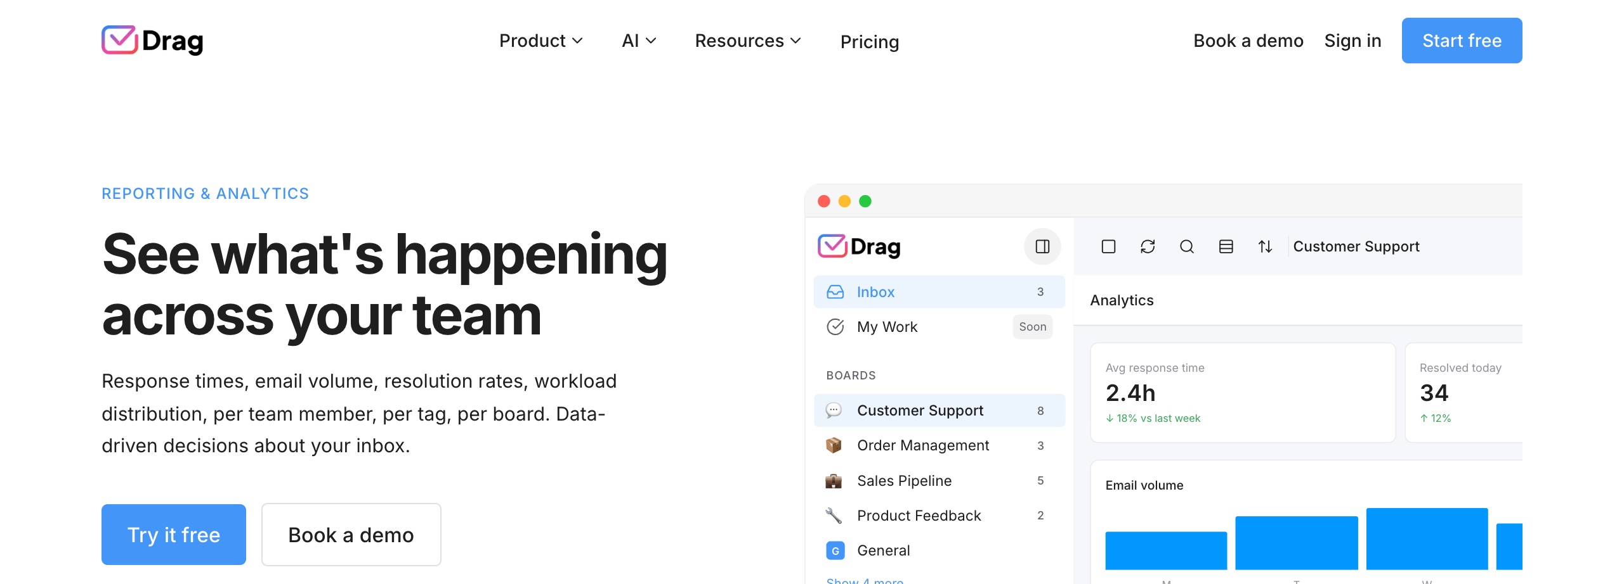Image resolution: width=1624 pixels, height=584 pixels.
Task: Click the Avg response time card
Action: pos(1243,393)
